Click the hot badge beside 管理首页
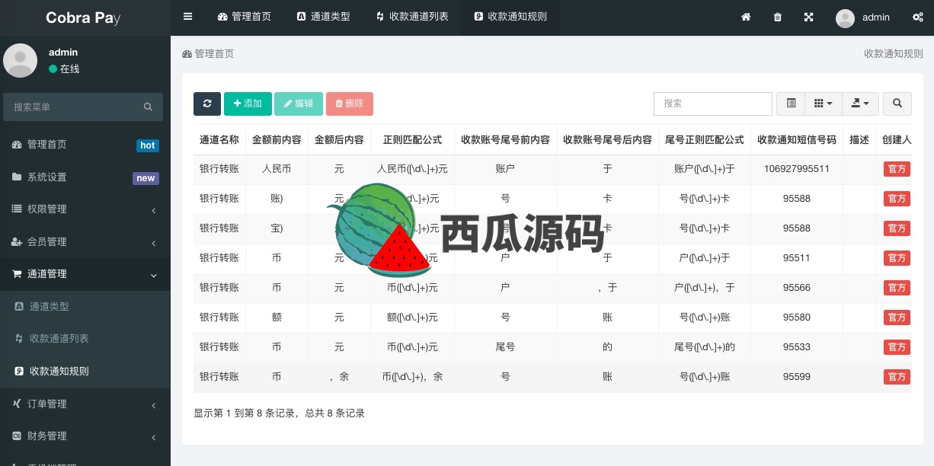The height and width of the screenshot is (466, 934). (148, 145)
